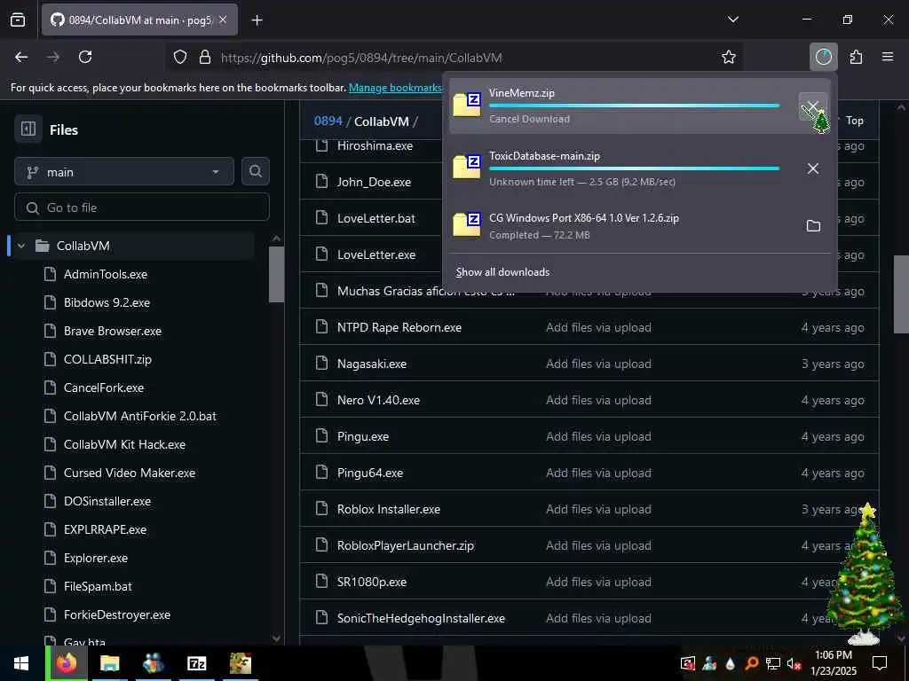Viewport: 909px width, 681px height.
Task: Click the file tree scrollbar thumb
Action: click(x=277, y=275)
